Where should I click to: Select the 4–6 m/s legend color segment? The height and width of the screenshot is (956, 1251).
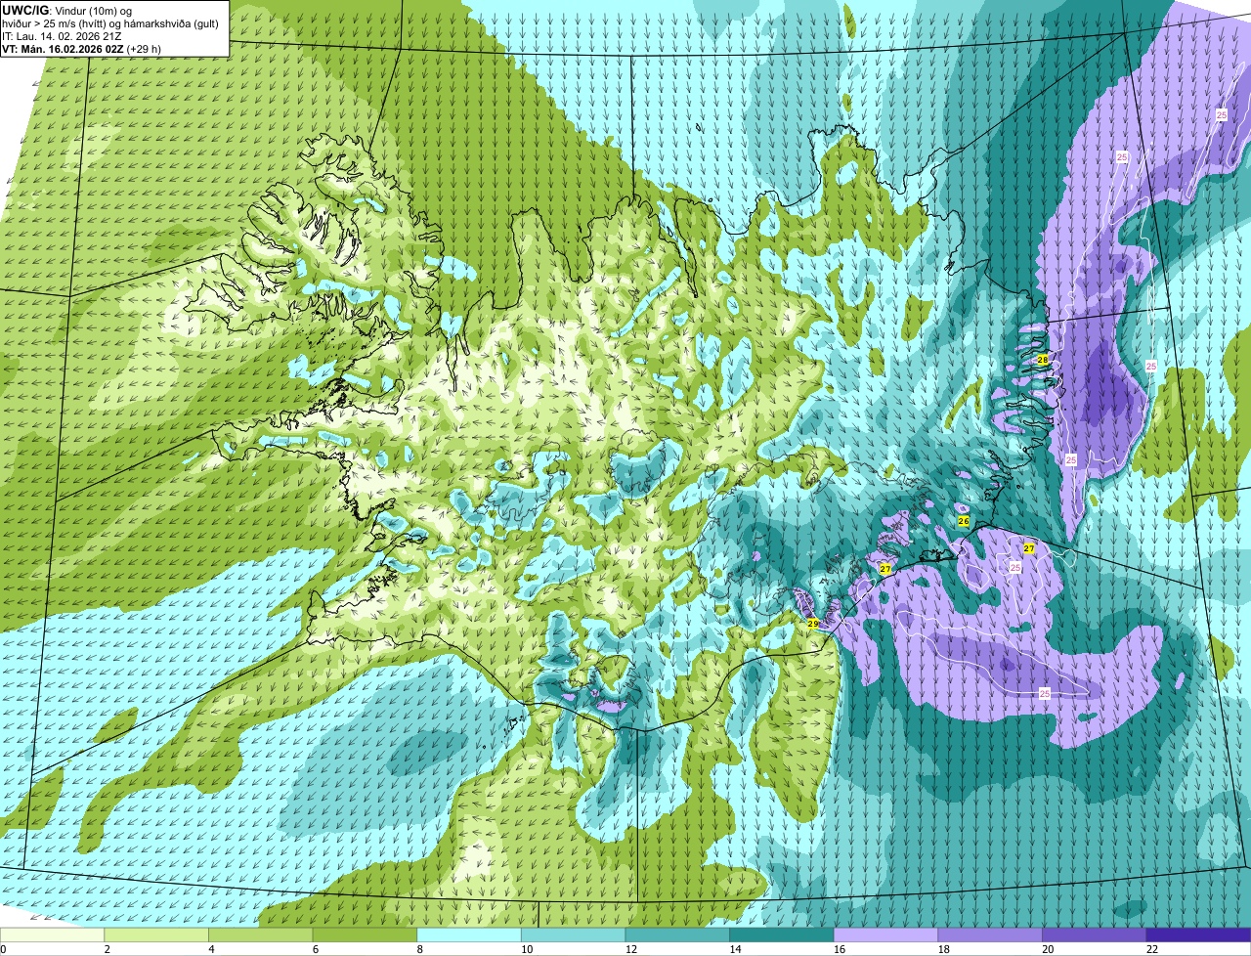pyautogui.click(x=261, y=934)
